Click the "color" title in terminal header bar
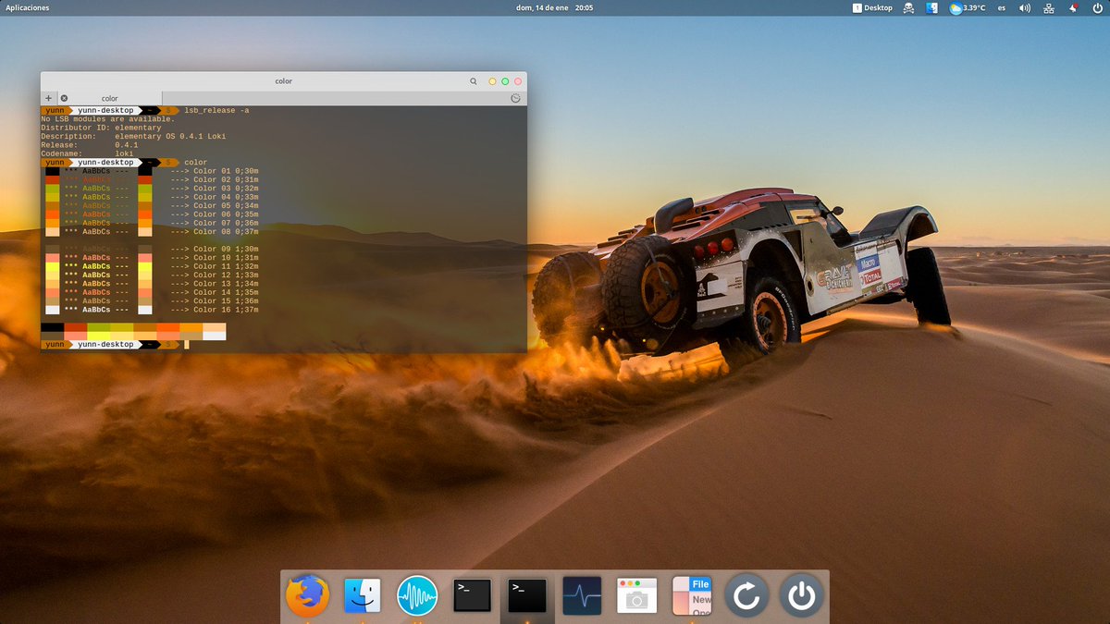Viewport: 1110px width, 624px height. pos(284,81)
